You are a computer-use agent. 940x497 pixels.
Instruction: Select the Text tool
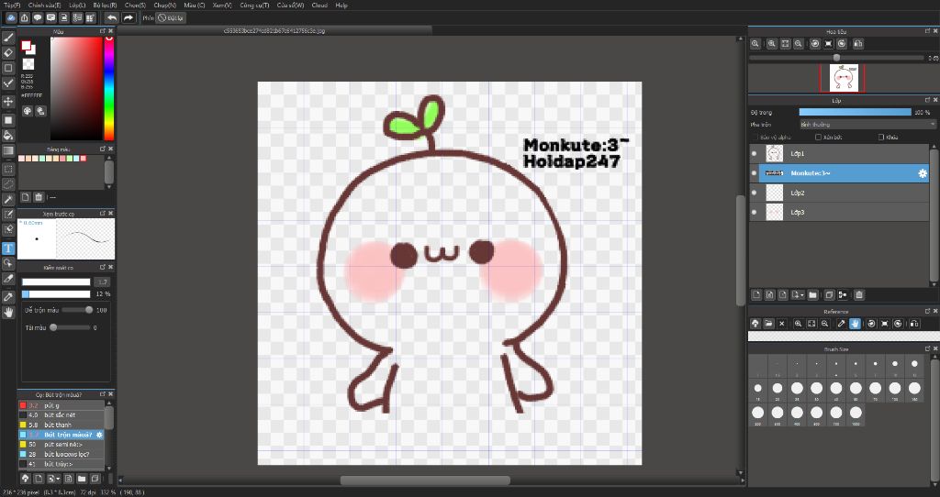[x=8, y=248]
